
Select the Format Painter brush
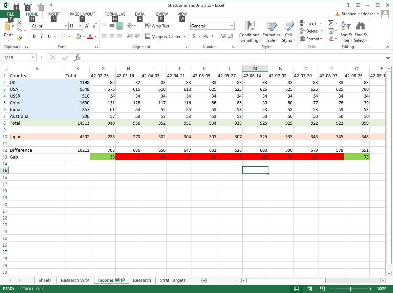(20, 38)
